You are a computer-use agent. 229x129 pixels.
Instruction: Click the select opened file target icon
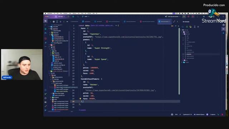[54, 21]
